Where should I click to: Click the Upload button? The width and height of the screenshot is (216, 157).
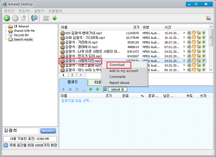tap(117, 89)
